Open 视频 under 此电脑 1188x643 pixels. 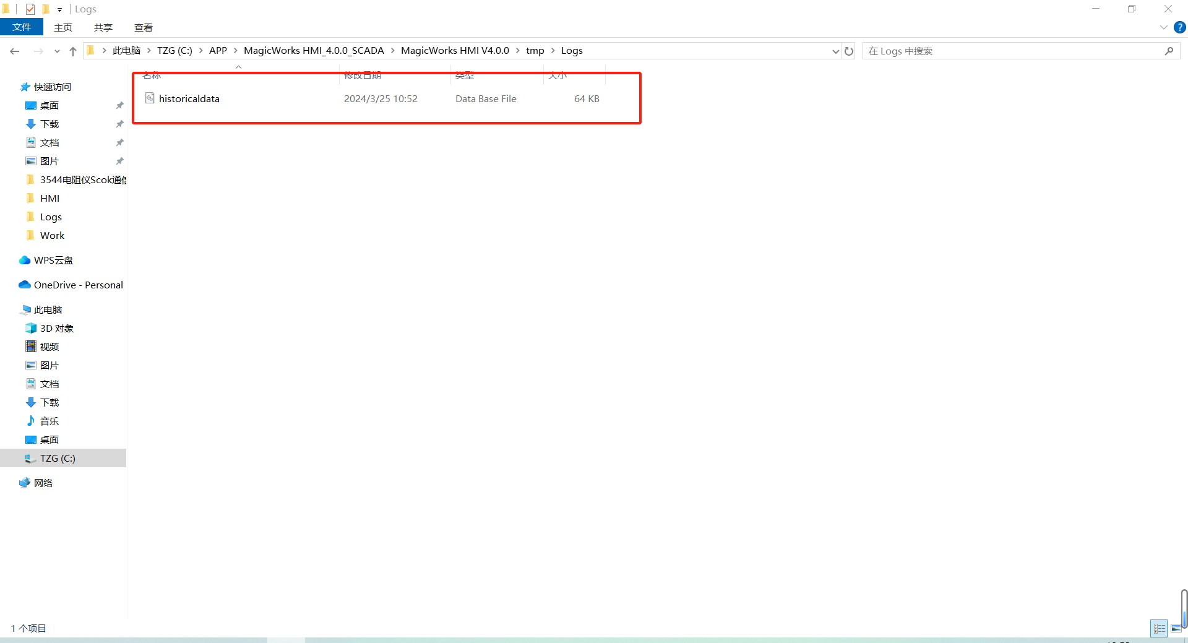[x=49, y=347]
